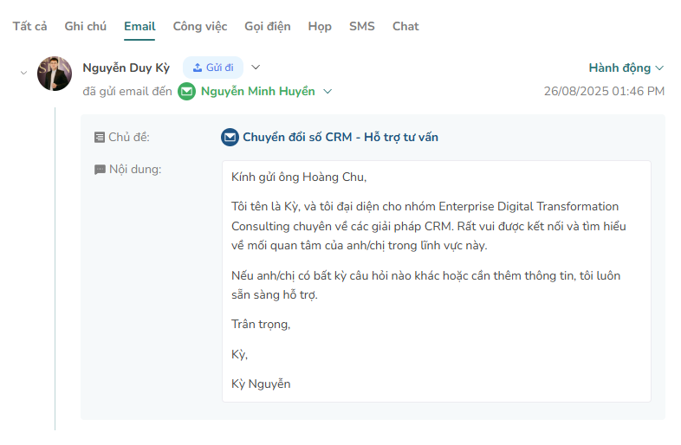
Task: Click the green envelope icon beside Nguyễn Minh Huyền
Action: click(187, 91)
